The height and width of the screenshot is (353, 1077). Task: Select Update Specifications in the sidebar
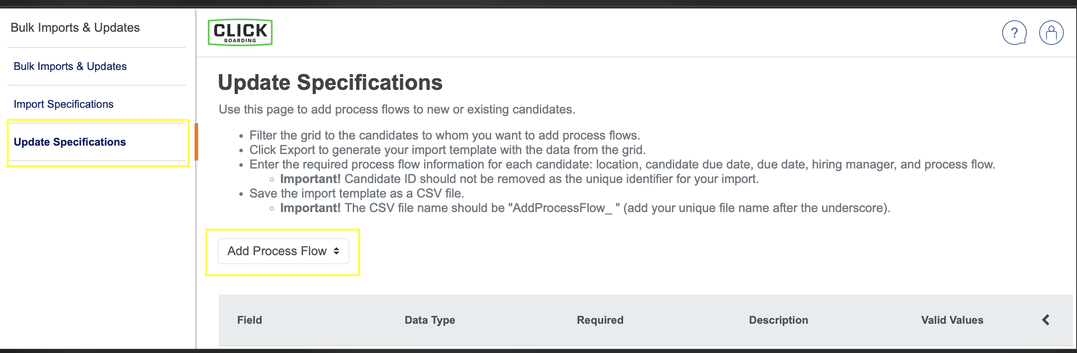(69, 142)
